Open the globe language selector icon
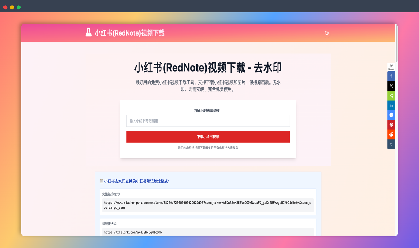This screenshot has height=248, width=419. point(327,33)
